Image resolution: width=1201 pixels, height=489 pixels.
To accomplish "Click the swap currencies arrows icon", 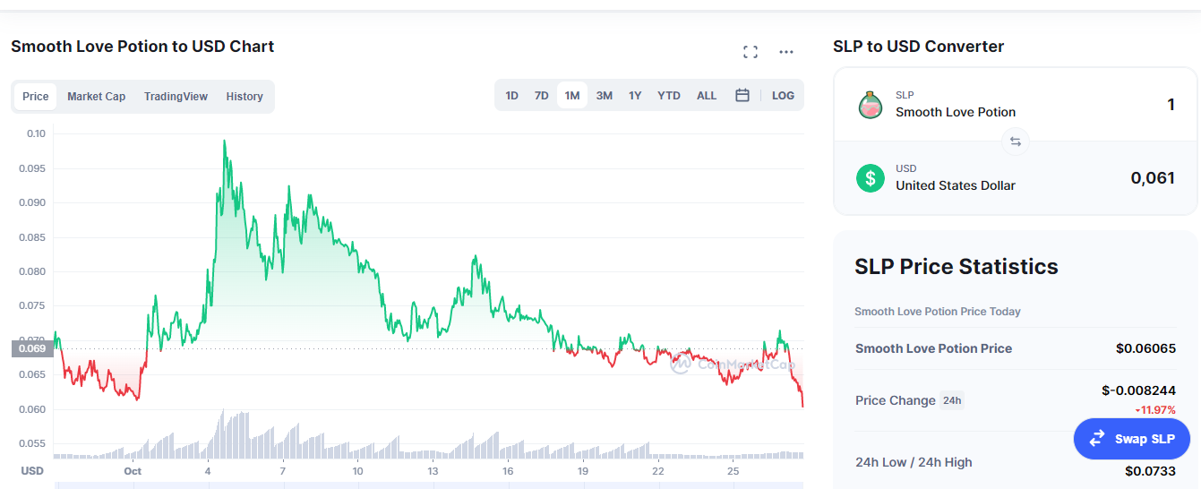I will (1016, 142).
